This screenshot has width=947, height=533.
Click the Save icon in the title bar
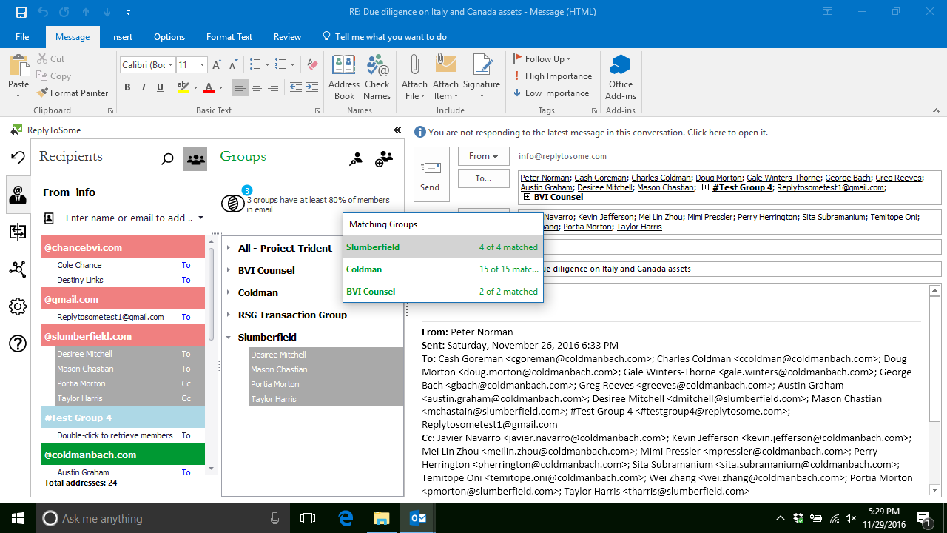(21, 13)
